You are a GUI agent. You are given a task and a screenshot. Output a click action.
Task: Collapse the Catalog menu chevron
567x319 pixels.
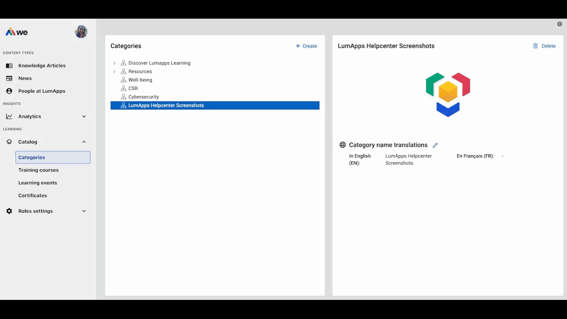pos(84,142)
